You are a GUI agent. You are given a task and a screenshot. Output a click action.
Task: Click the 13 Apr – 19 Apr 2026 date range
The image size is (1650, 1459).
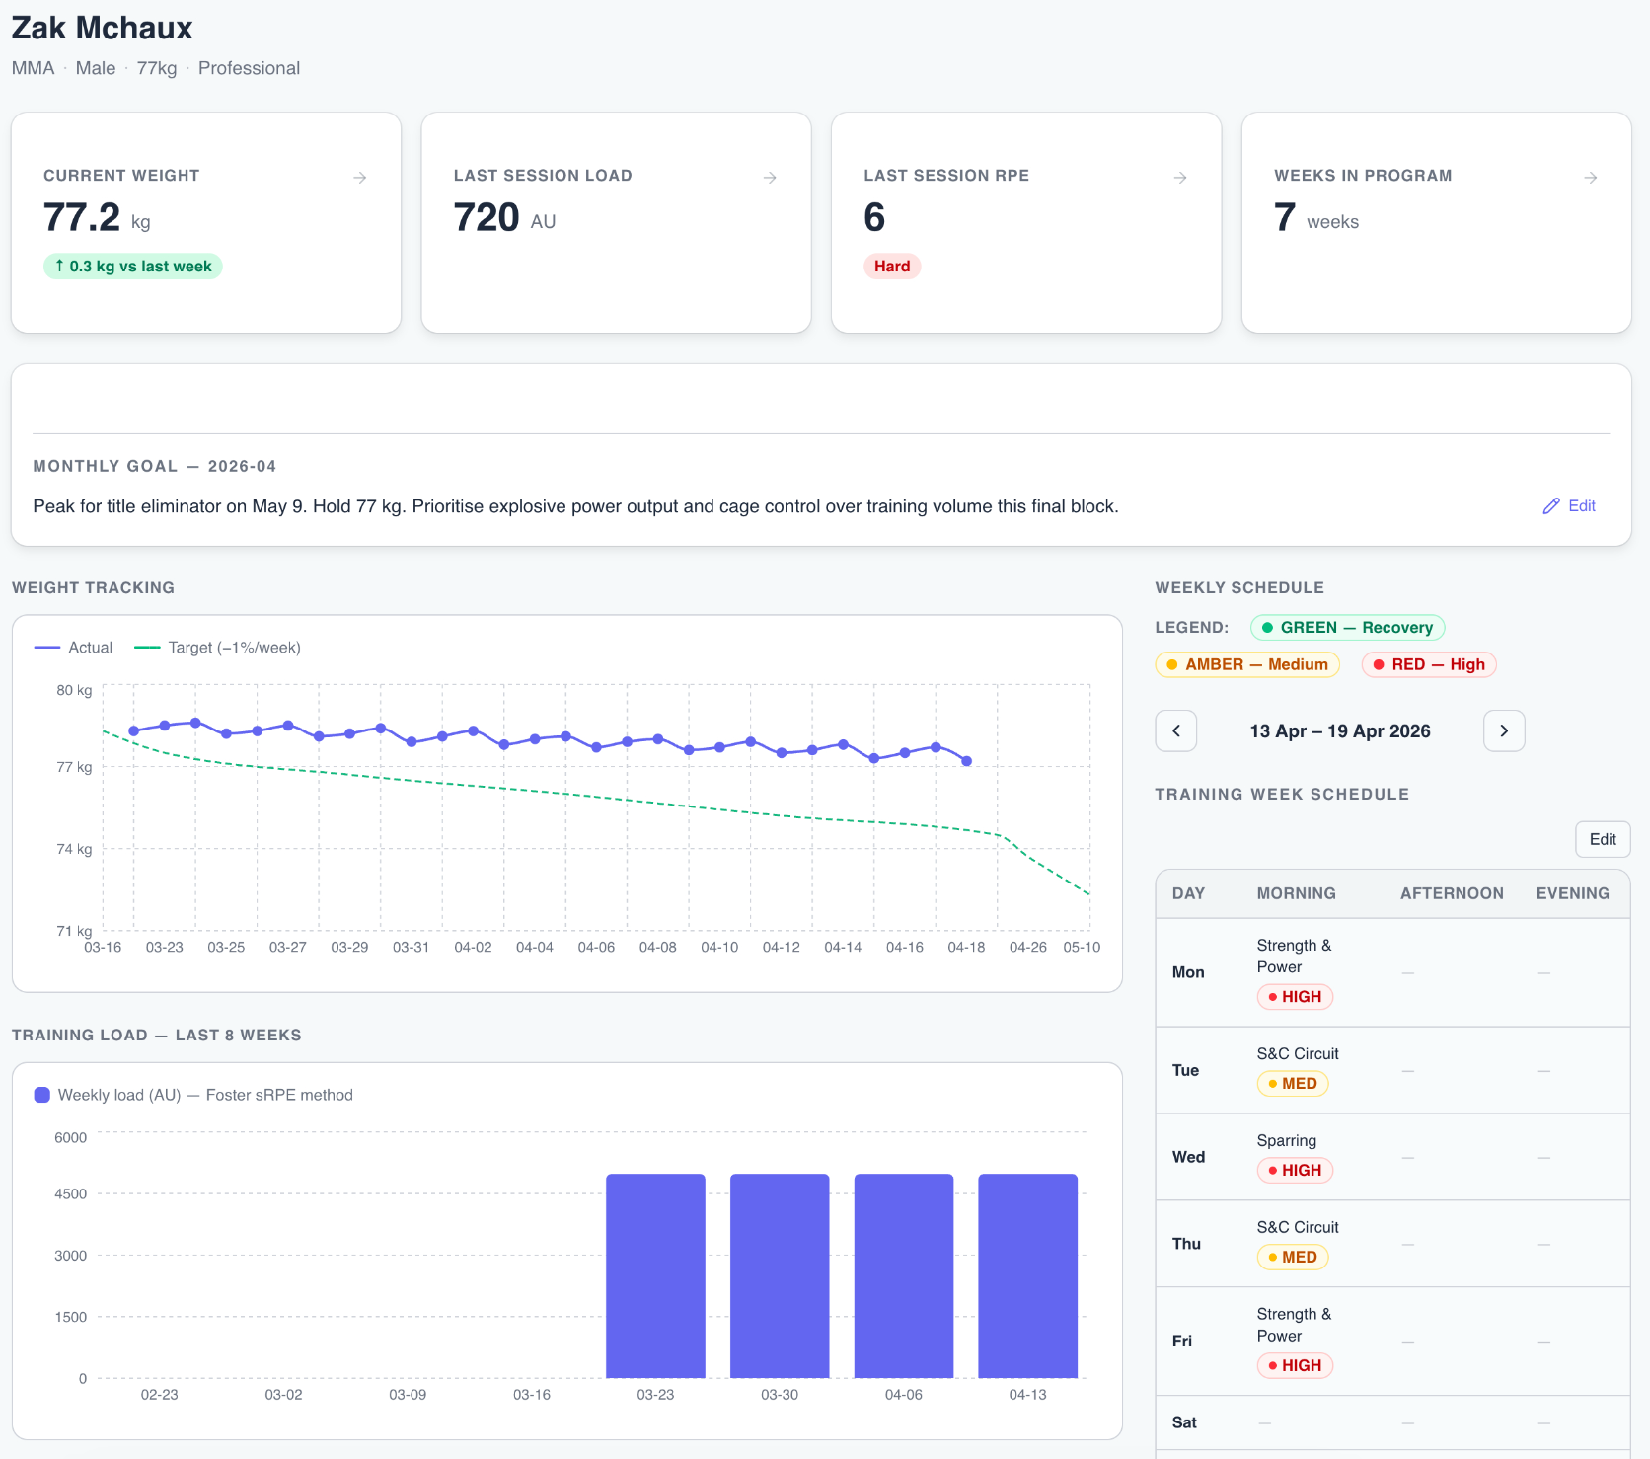(x=1340, y=731)
